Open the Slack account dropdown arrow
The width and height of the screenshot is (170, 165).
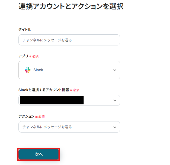[x=115, y=100]
